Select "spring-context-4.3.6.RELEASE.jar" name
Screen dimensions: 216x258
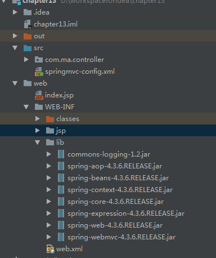120,190
